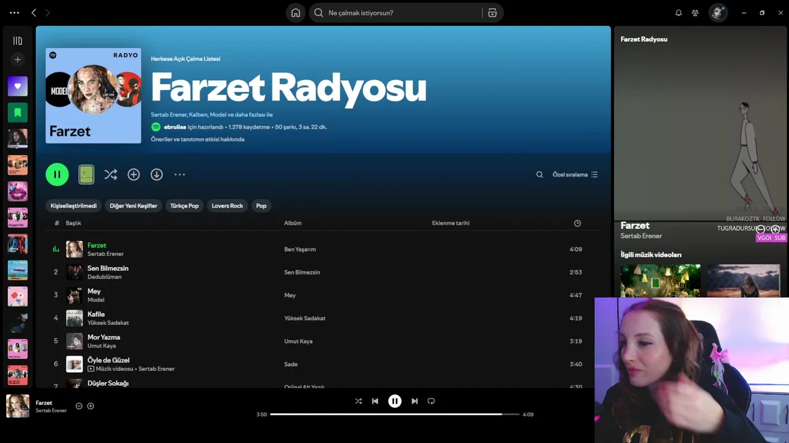Open the Umut Kaya album link
This screenshot has width=789, height=443.
(298, 341)
